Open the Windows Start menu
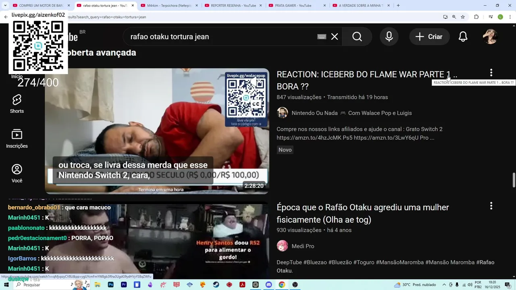Screen dimensions: 516x290 [x=6, y=285]
